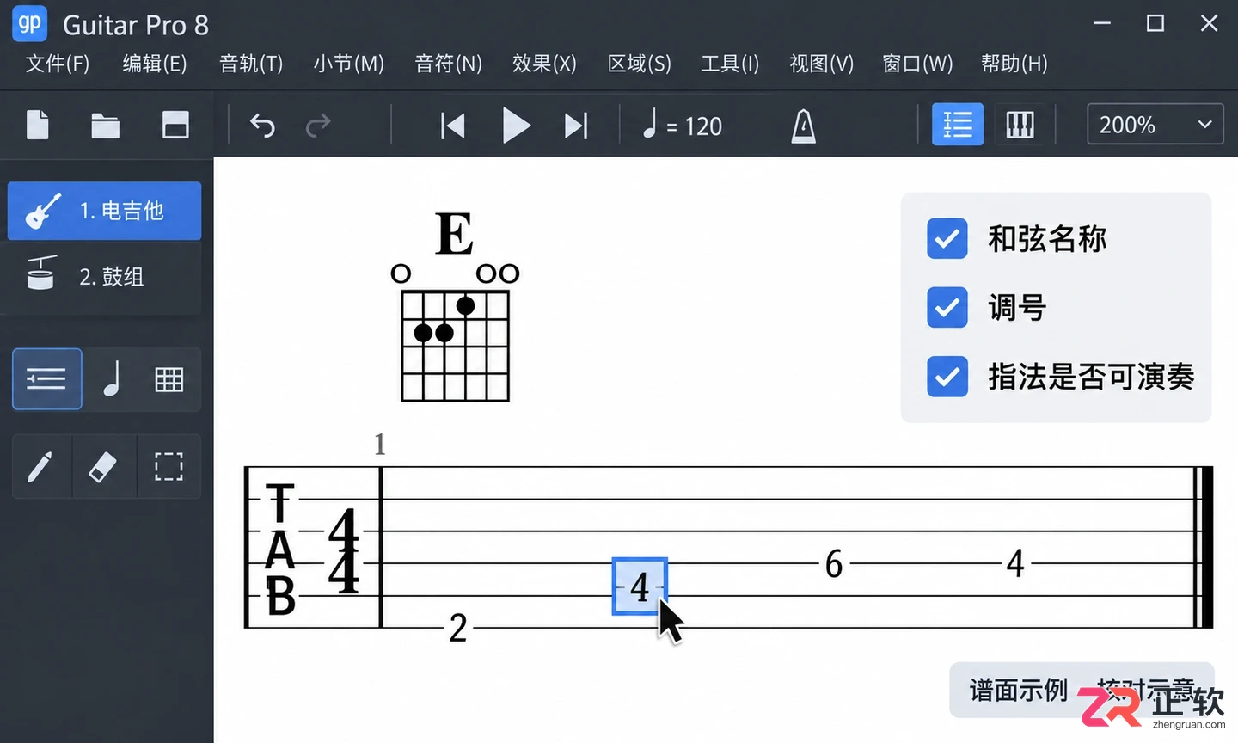Image resolution: width=1238 pixels, height=743 pixels.
Task: Show the piano keyboard view
Action: (x=1020, y=126)
